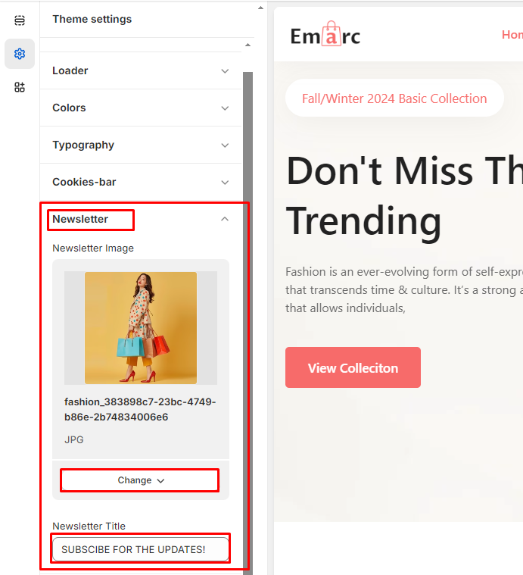
Task: Expand the Colors section chevron
Action: pos(225,108)
